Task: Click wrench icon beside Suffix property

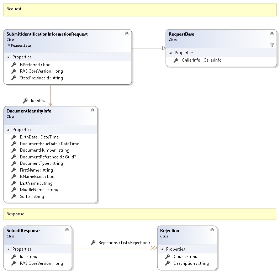Action: pos(14,196)
